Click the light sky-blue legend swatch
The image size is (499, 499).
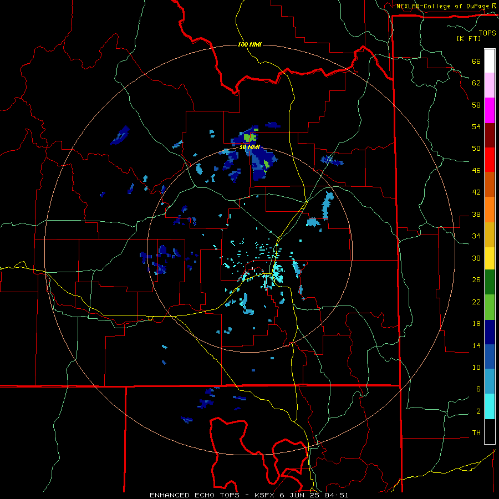(x=490, y=381)
